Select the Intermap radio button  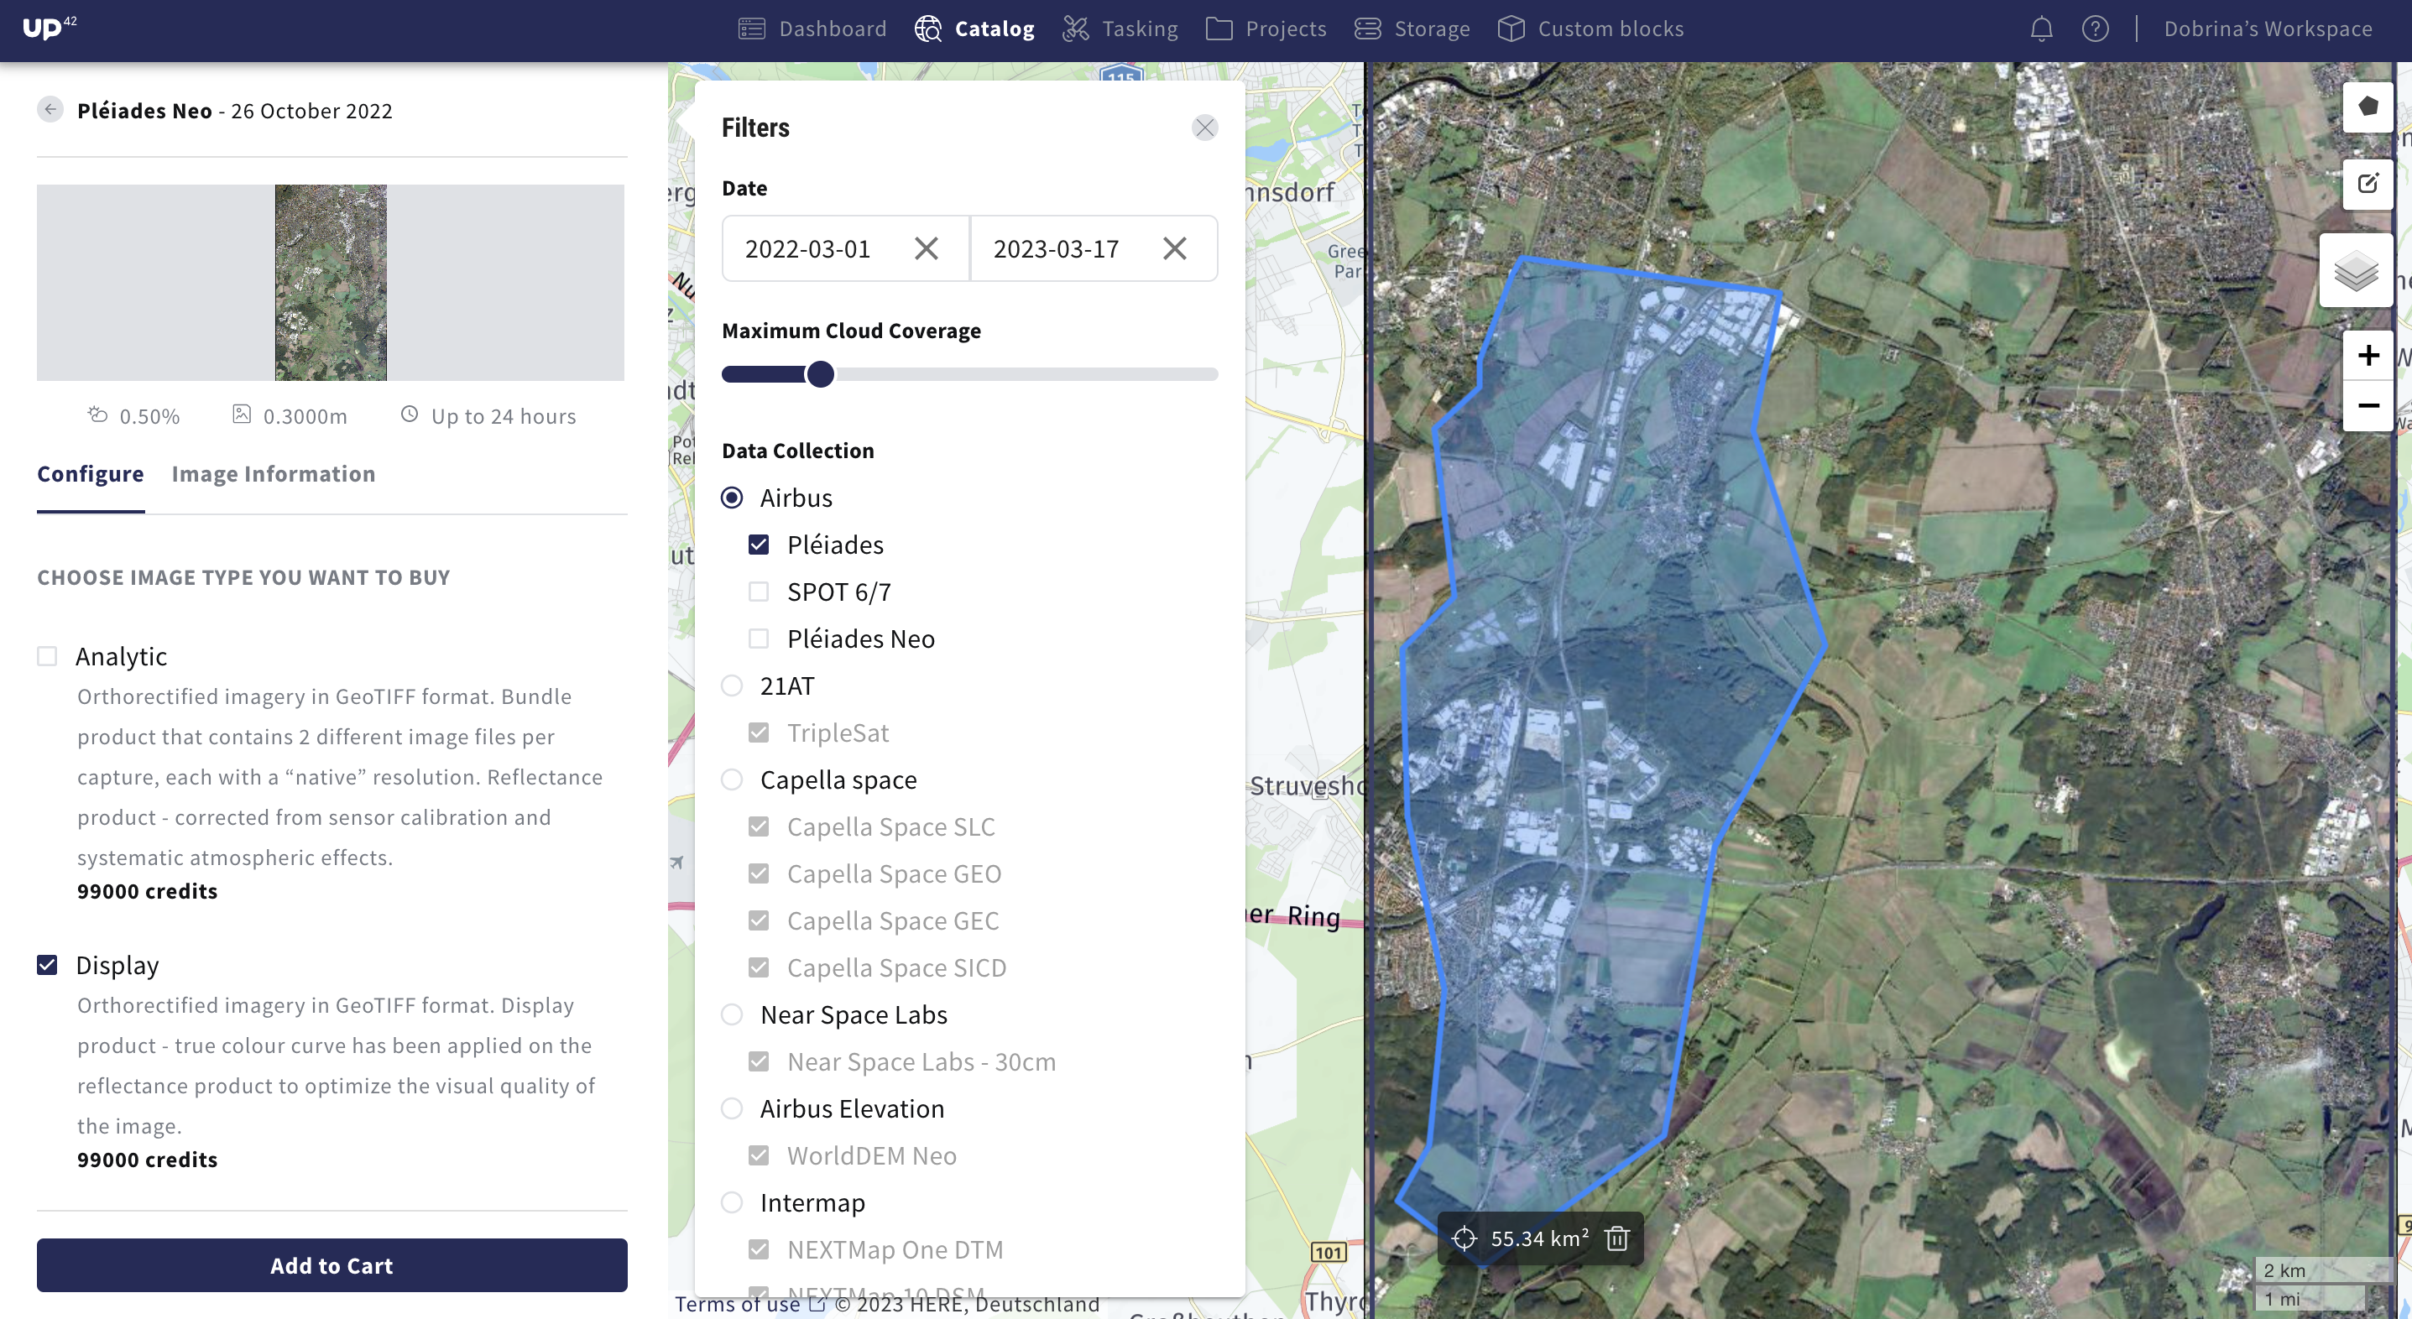tap(732, 1203)
